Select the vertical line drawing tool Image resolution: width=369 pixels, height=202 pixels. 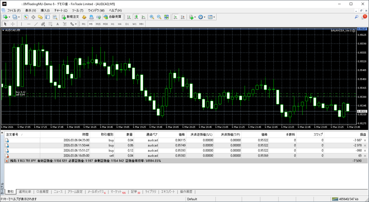[x=21, y=24]
